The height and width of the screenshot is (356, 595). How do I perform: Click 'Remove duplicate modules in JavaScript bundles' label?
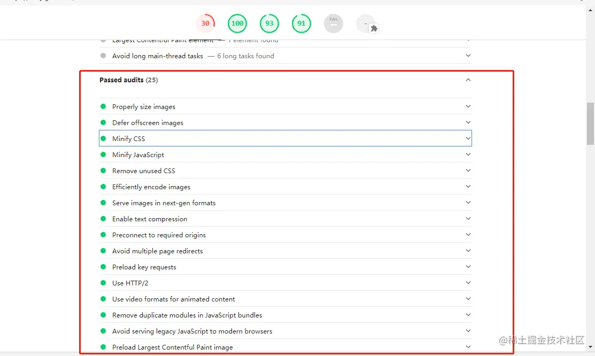[187, 315]
